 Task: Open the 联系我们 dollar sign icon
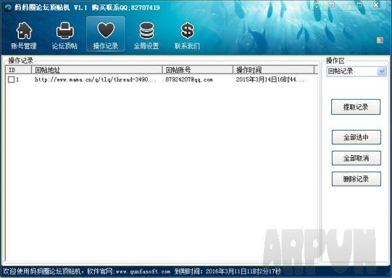click(x=187, y=35)
